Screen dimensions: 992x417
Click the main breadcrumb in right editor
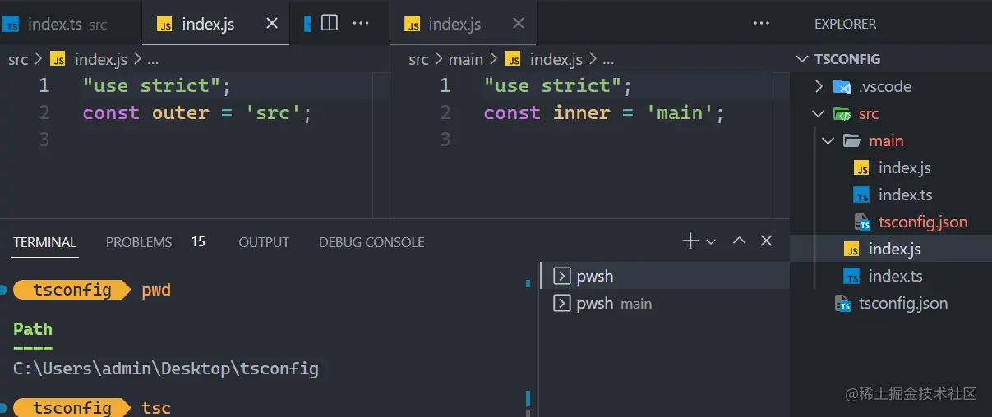[x=466, y=59]
